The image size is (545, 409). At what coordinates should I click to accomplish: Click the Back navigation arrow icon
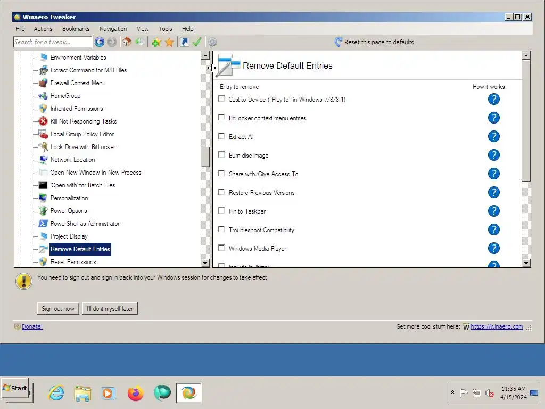(x=100, y=42)
